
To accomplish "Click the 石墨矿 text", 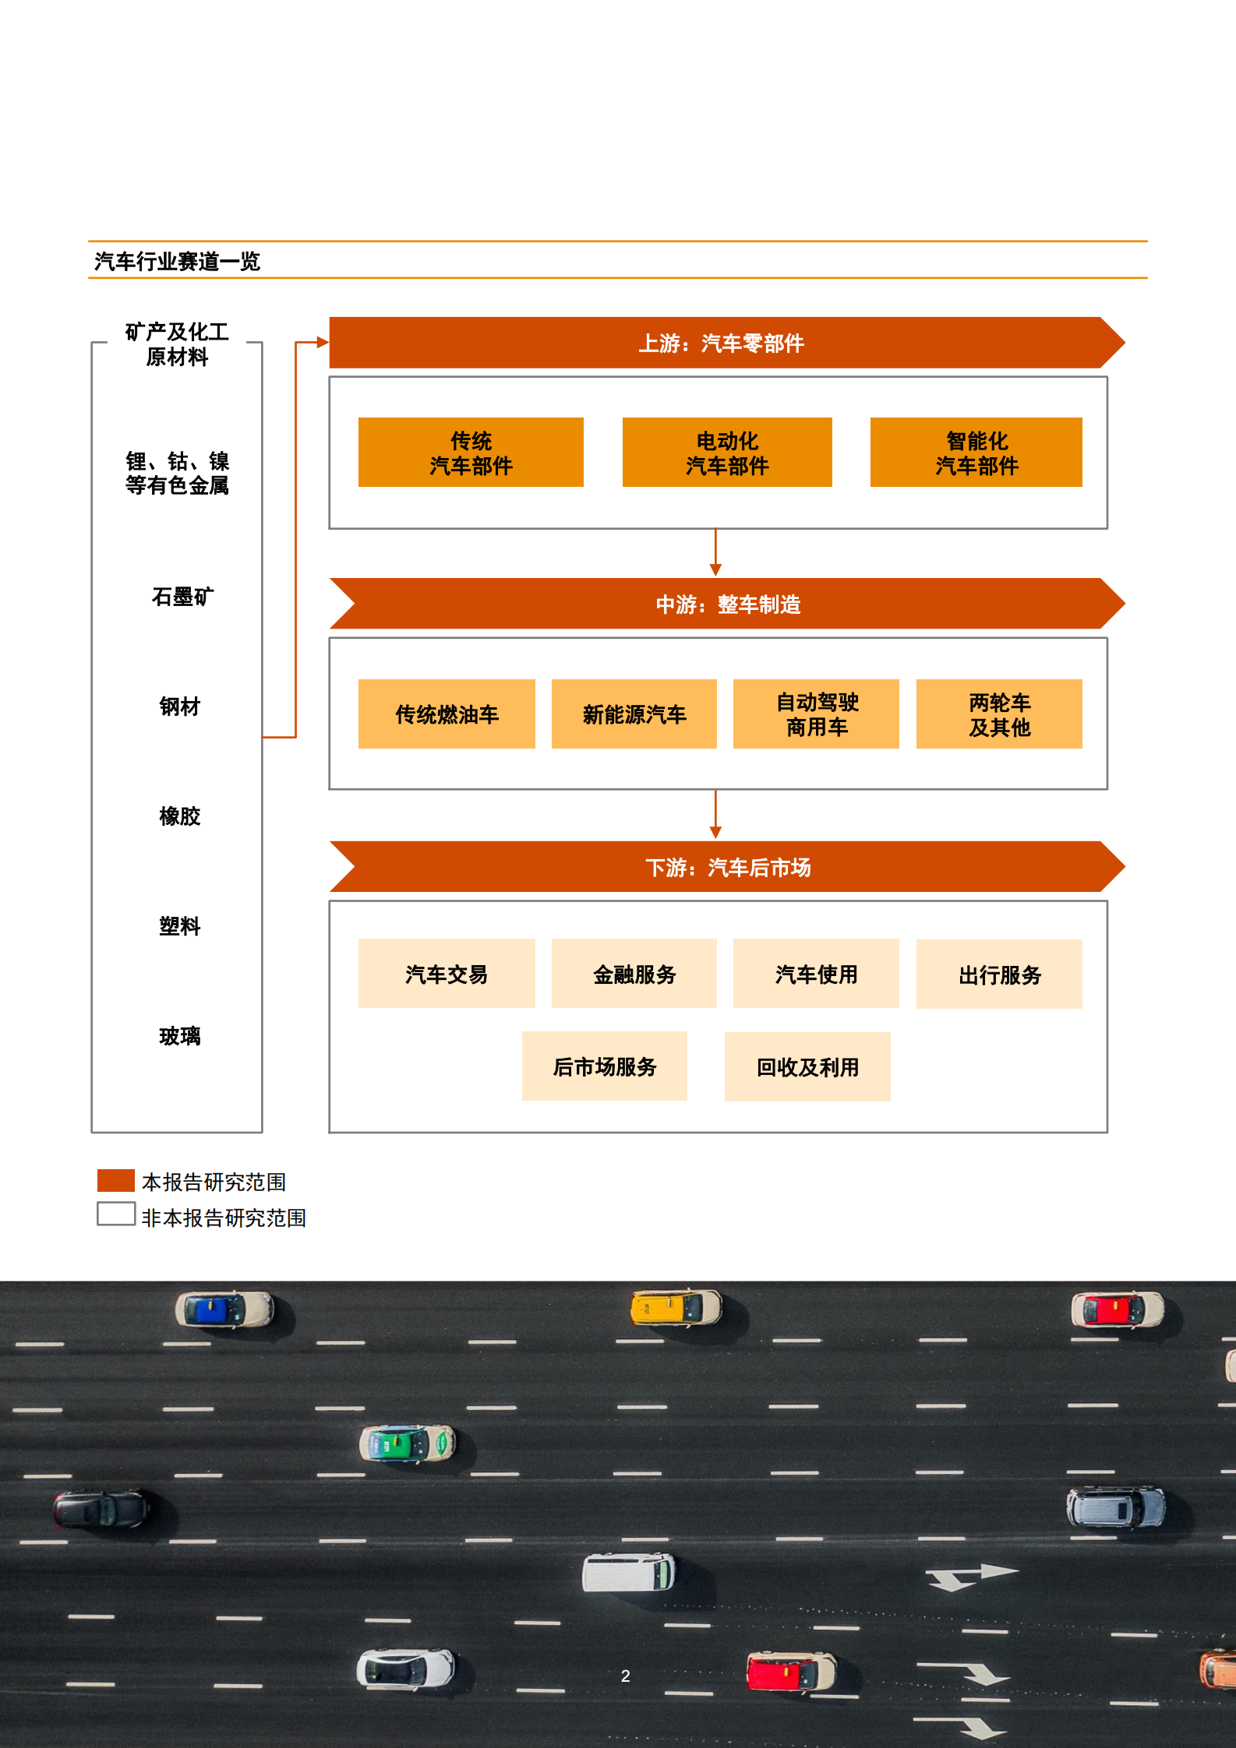I will click(x=182, y=597).
